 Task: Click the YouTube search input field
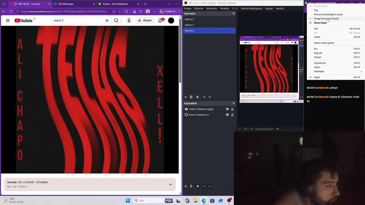pos(77,20)
